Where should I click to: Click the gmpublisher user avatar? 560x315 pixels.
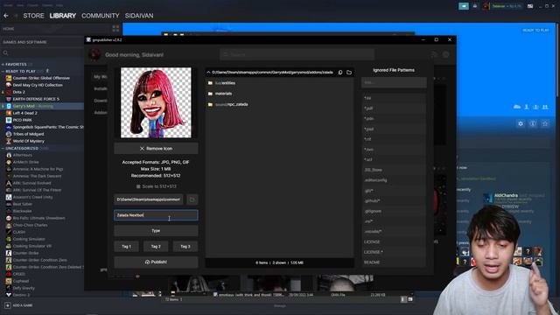coord(94,54)
